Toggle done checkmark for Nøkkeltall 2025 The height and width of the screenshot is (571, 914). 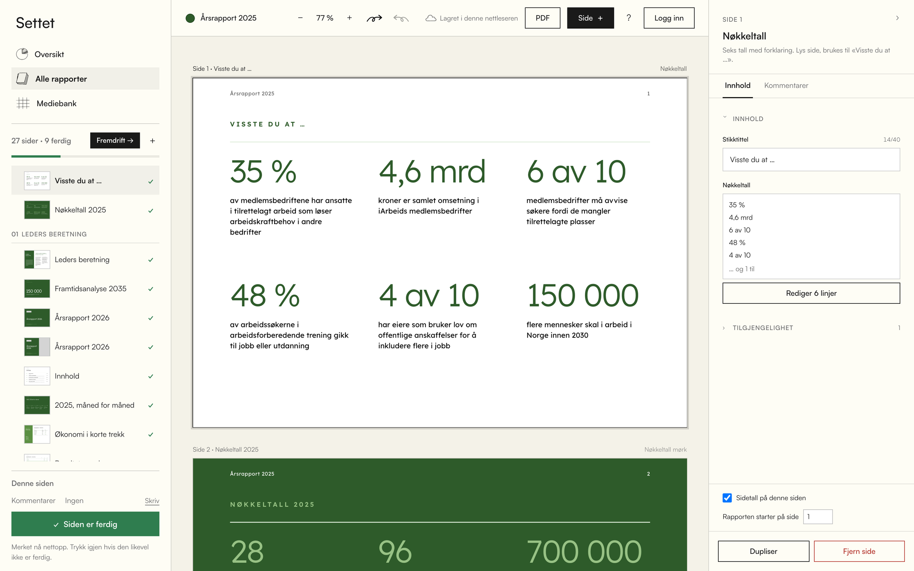[x=151, y=210]
